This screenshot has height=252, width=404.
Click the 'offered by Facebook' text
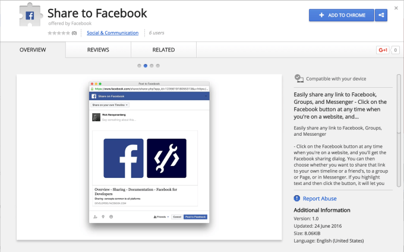click(x=70, y=23)
